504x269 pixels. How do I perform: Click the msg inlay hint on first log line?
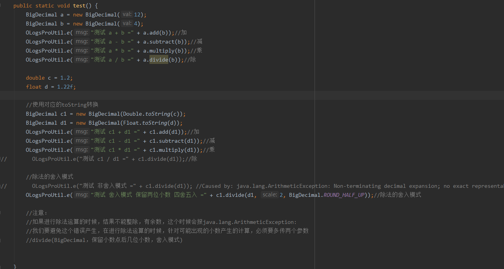81,32
